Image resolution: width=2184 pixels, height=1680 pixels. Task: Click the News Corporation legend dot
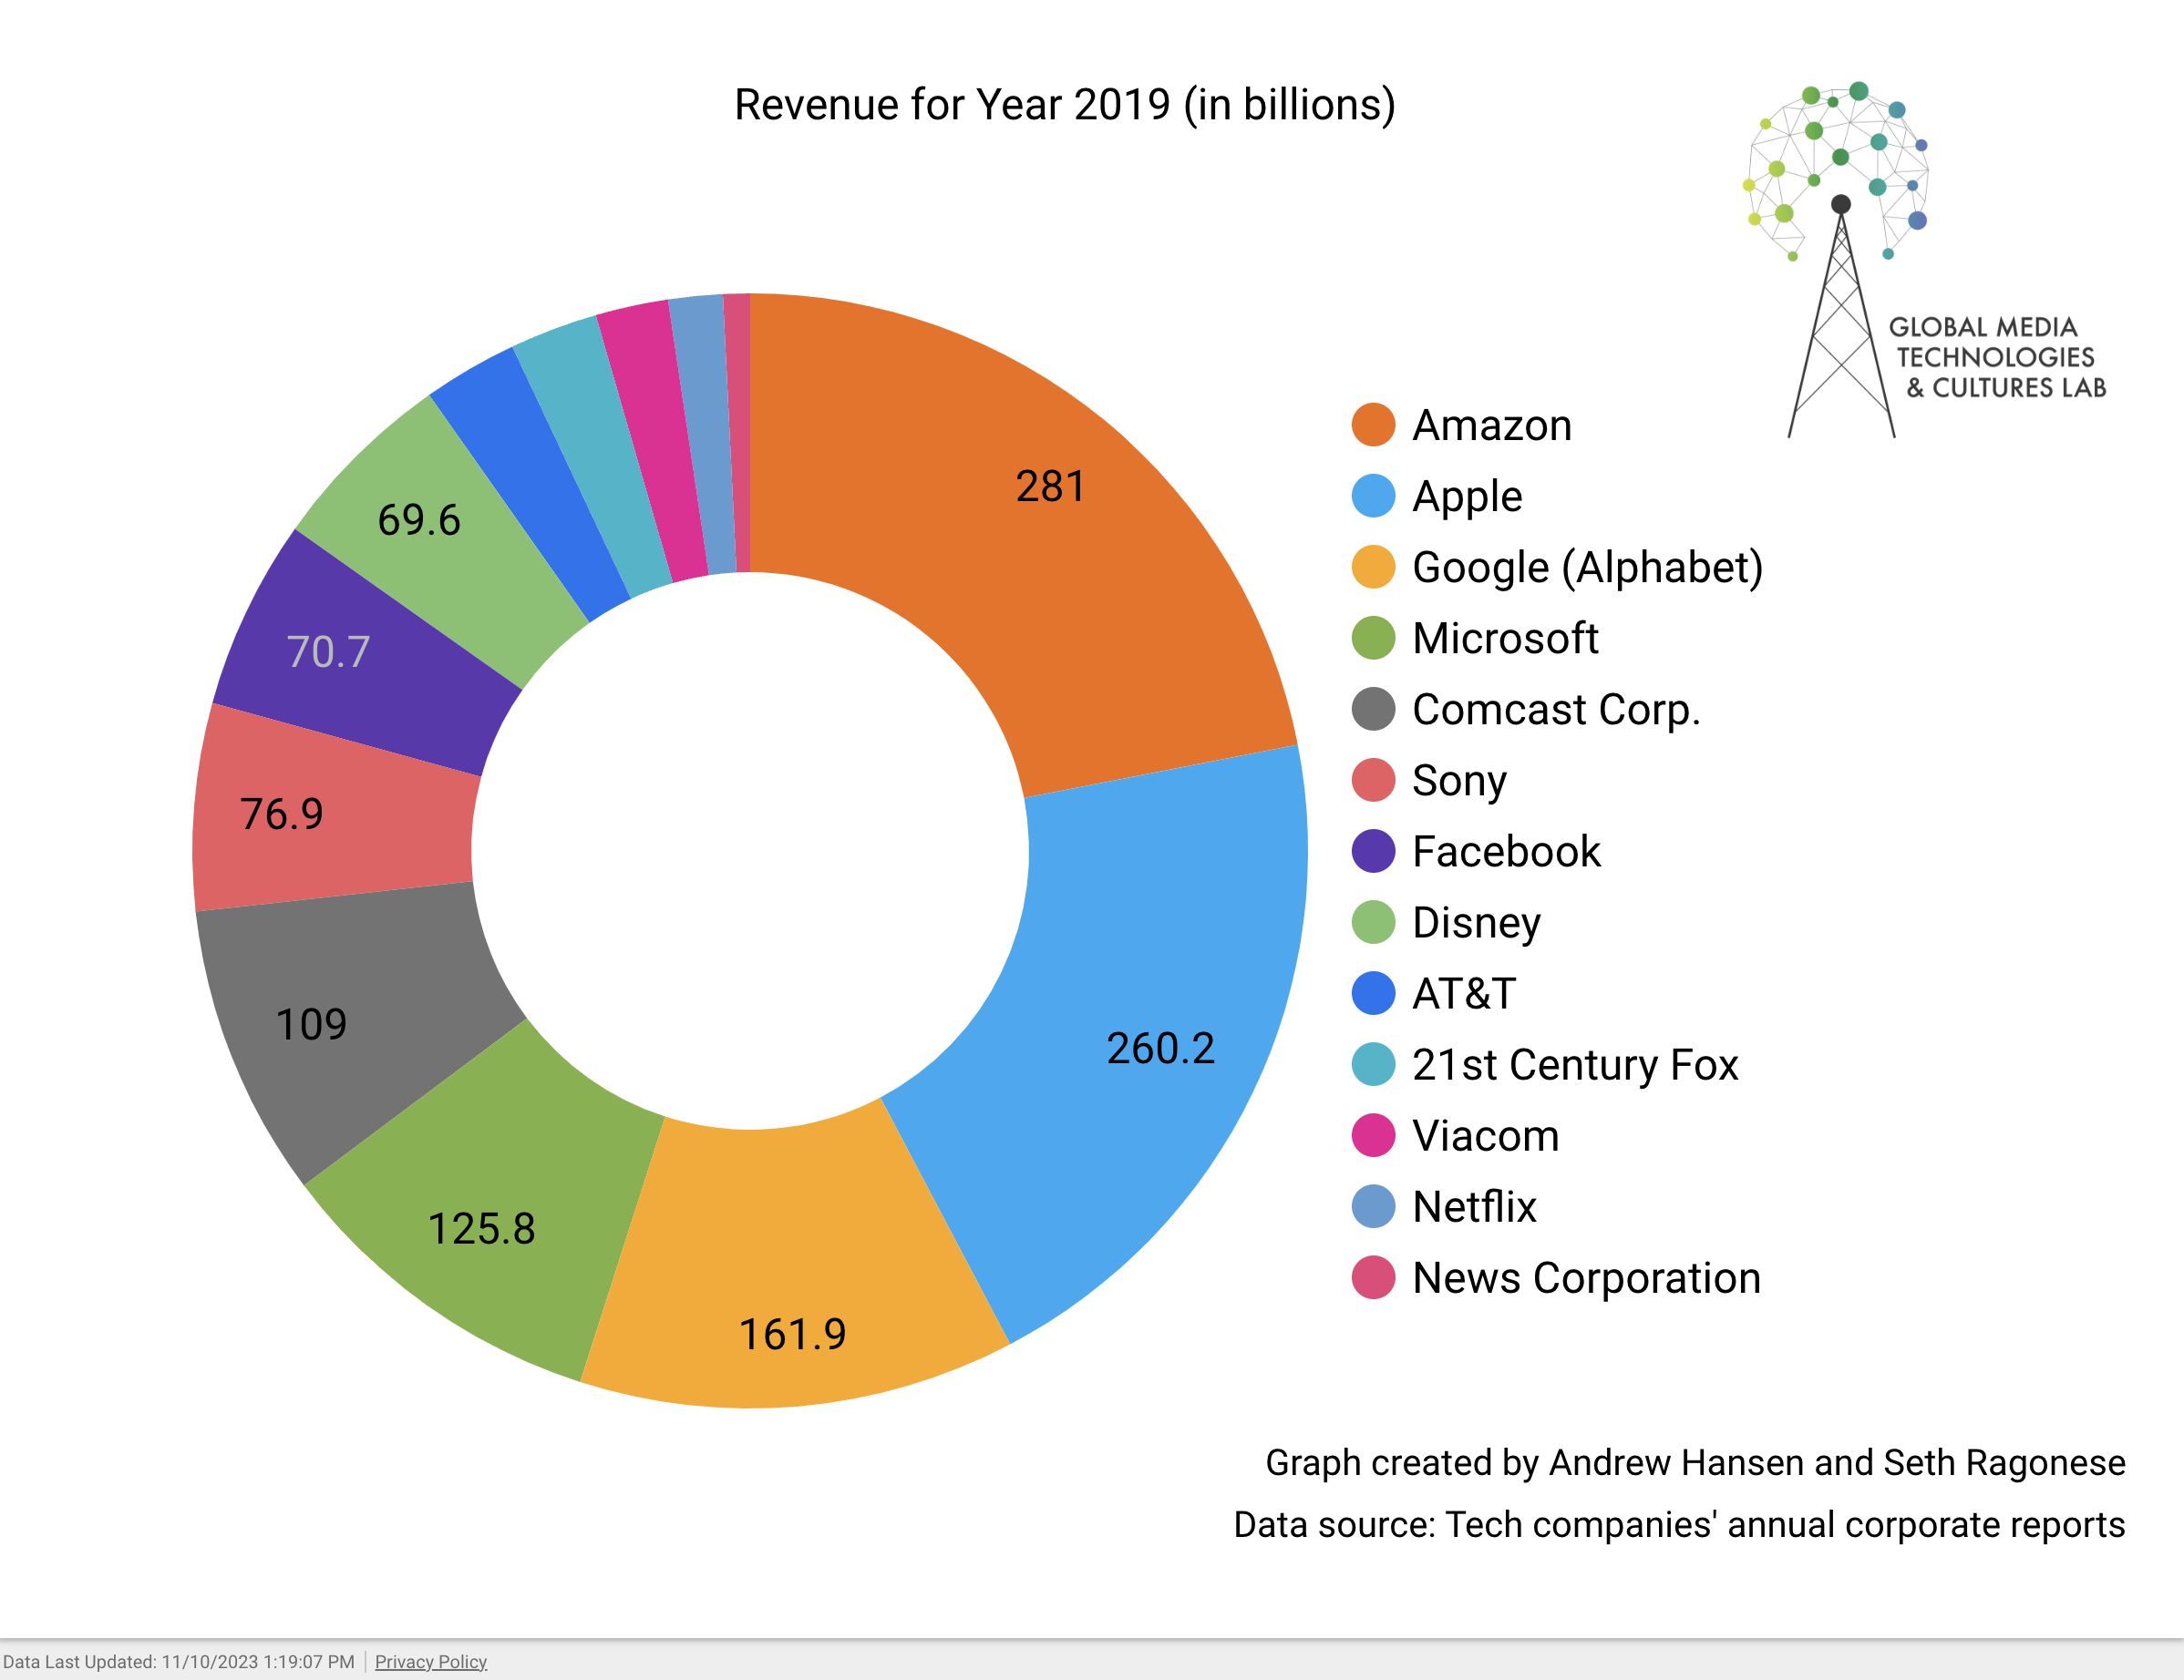pos(1373,1277)
